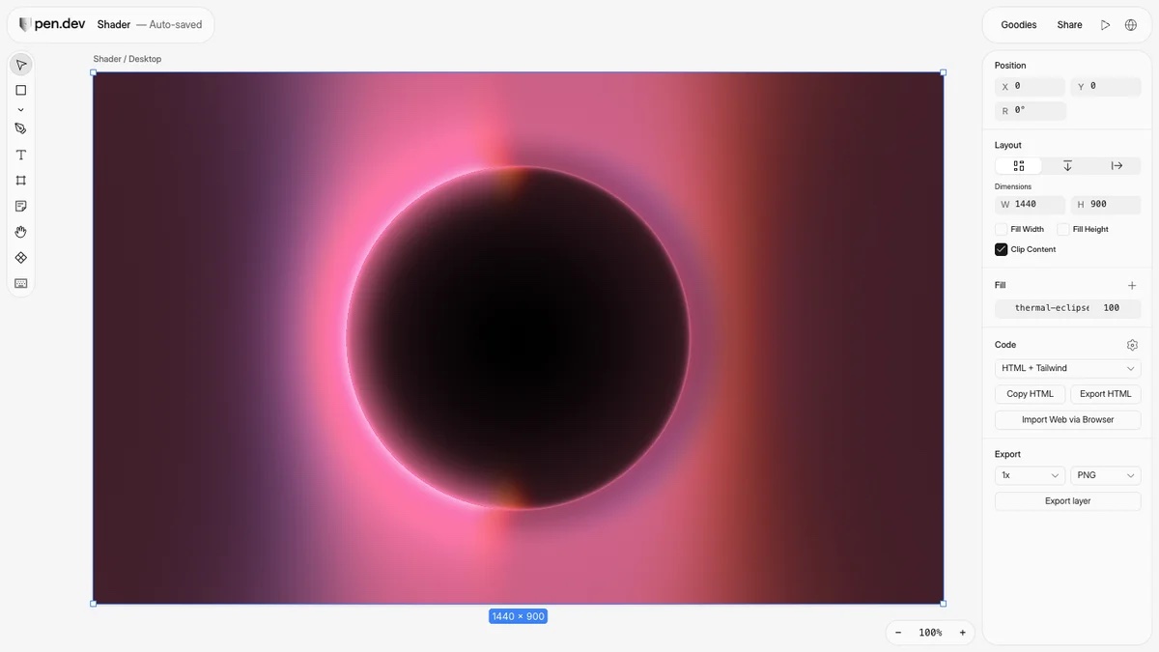Click the Copy HTML button
This screenshot has width=1159, height=652.
1030,394
